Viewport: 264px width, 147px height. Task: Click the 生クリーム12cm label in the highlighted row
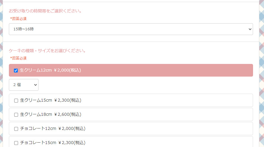coord(36,70)
